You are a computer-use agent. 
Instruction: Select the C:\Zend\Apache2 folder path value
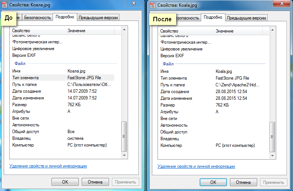coord(232,85)
